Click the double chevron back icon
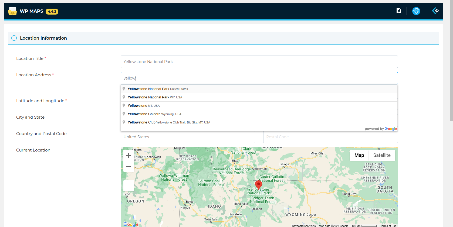Image resolution: width=453 pixels, height=227 pixels. (x=435, y=11)
